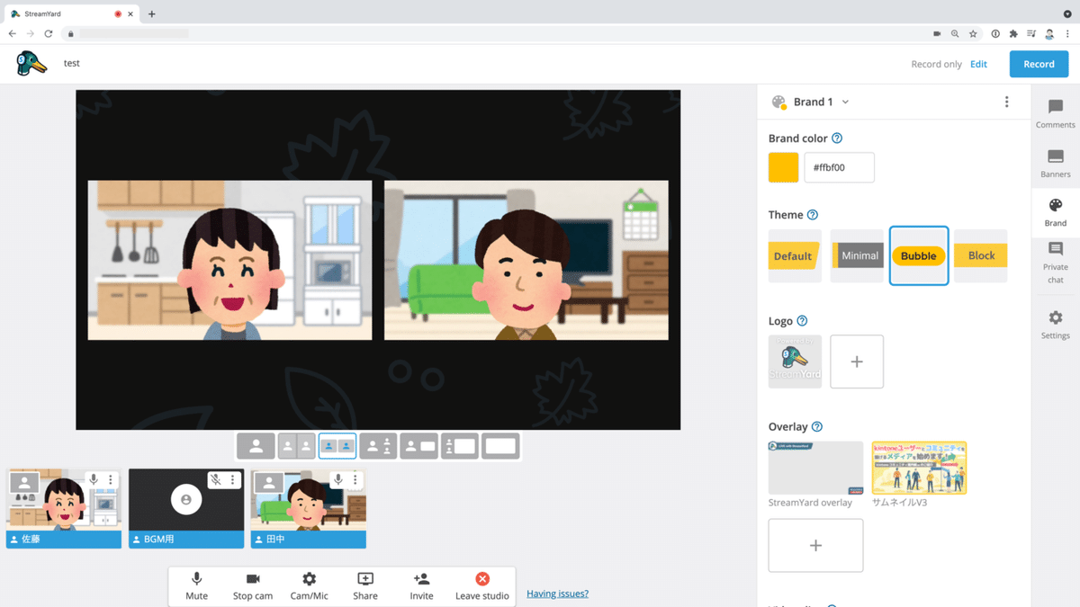Click the #ffbf00 hex color field
The height and width of the screenshot is (607, 1080).
839,167
